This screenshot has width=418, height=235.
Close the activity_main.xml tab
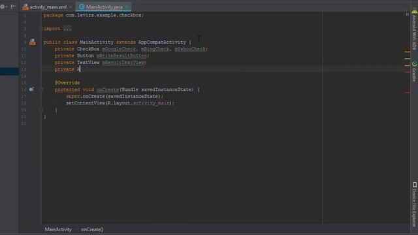[71, 7]
